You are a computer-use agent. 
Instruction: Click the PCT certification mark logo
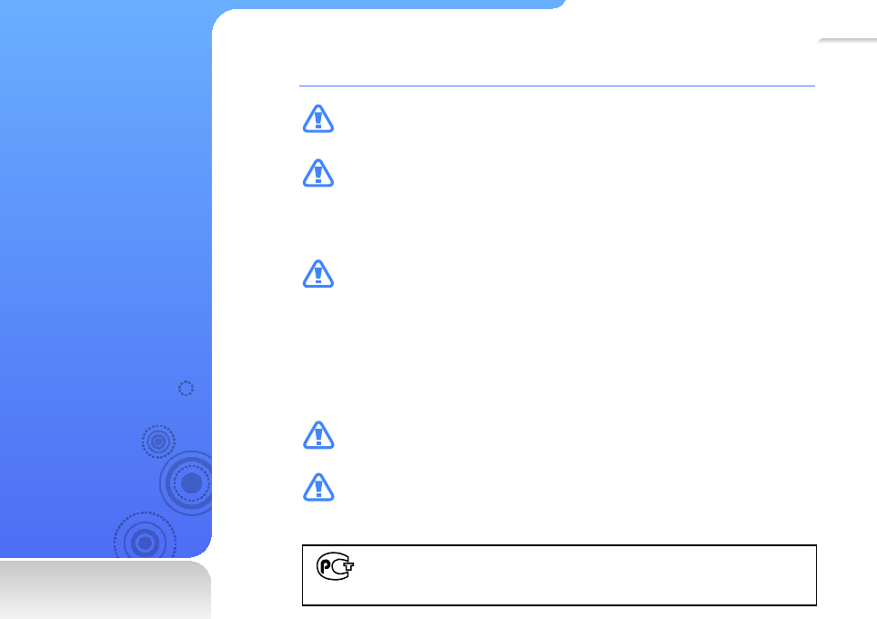335,566
